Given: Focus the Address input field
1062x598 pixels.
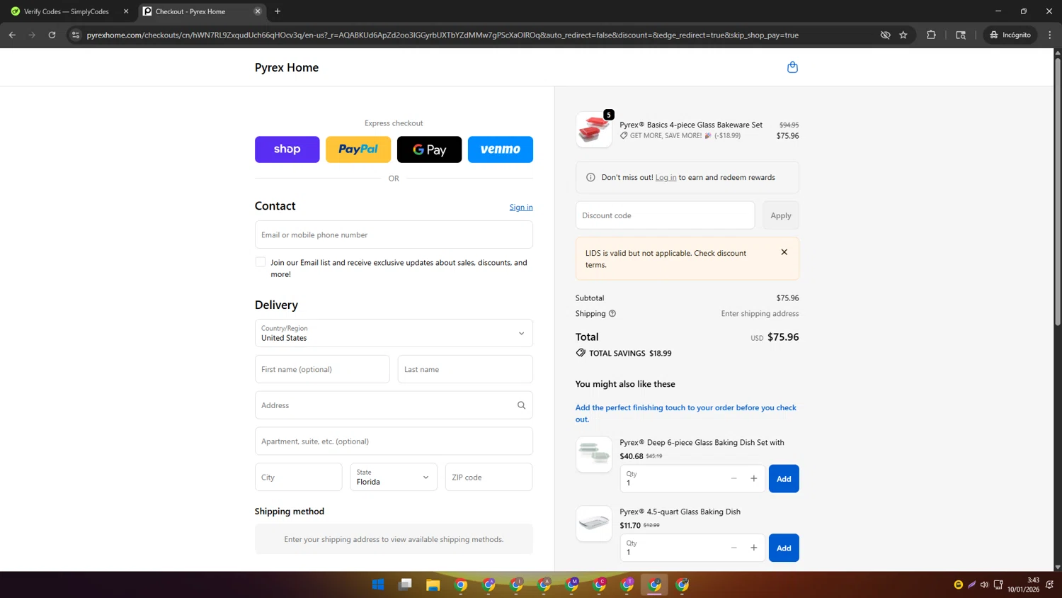Looking at the screenshot, I should 394,405.
